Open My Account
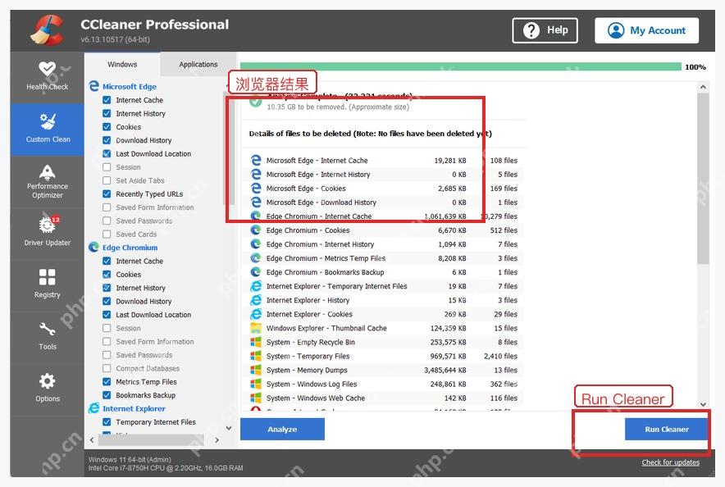The width and height of the screenshot is (725, 487). [x=646, y=30]
